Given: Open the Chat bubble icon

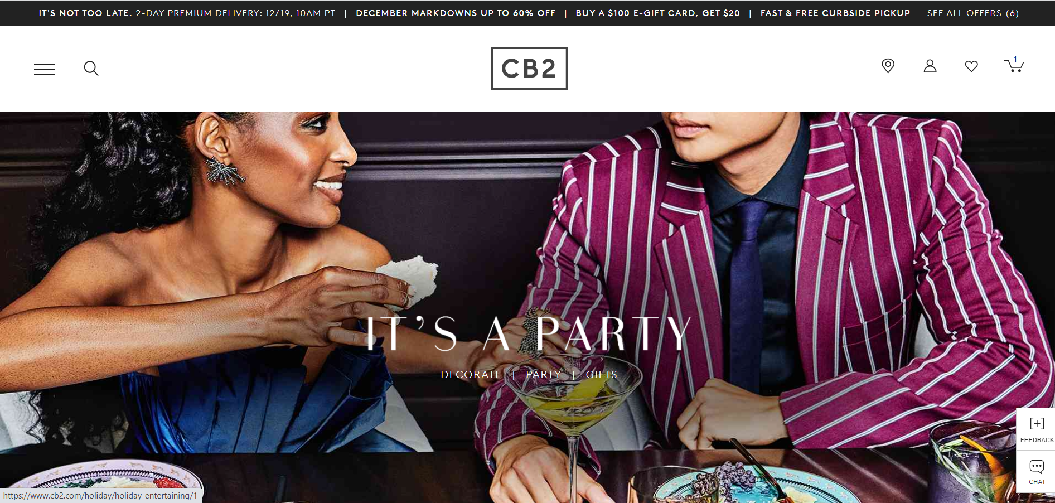Looking at the screenshot, I should (1037, 466).
